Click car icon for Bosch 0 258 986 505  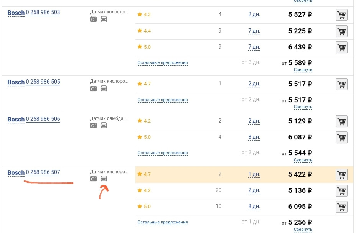pyautogui.click(x=104, y=88)
